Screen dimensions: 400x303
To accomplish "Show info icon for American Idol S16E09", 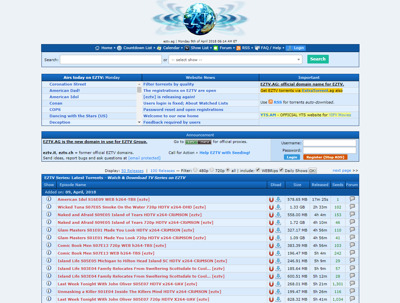I will [49, 199].
